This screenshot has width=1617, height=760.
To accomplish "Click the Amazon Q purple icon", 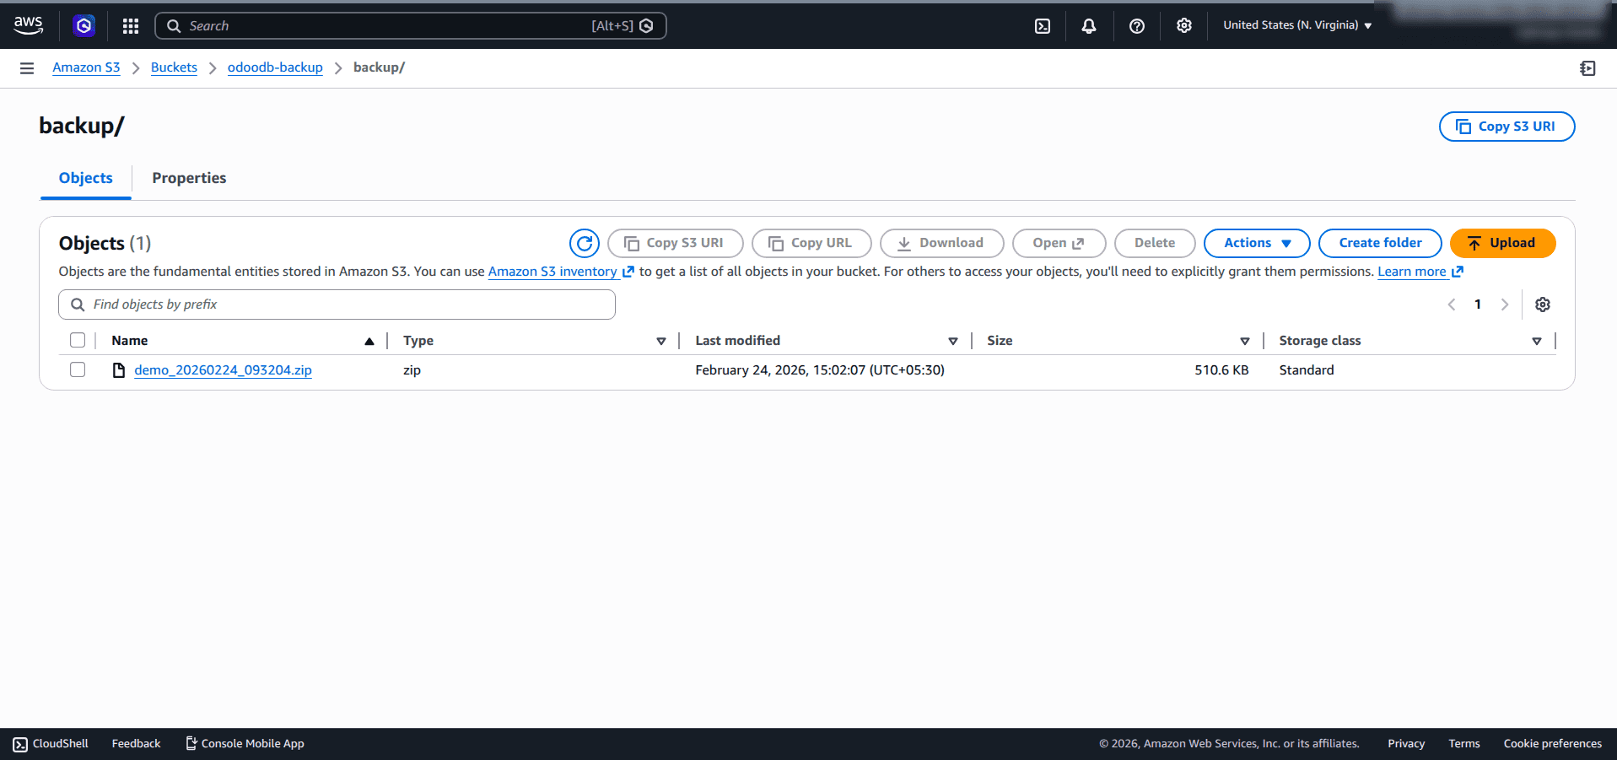I will tap(84, 26).
